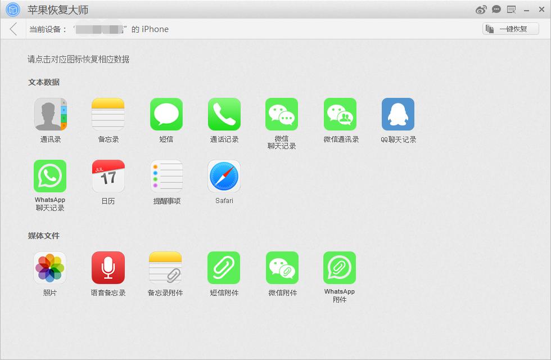Select the 日历 calendar recovery icon
Screen dimensions: 551x360
pyautogui.click(x=108, y=176)
